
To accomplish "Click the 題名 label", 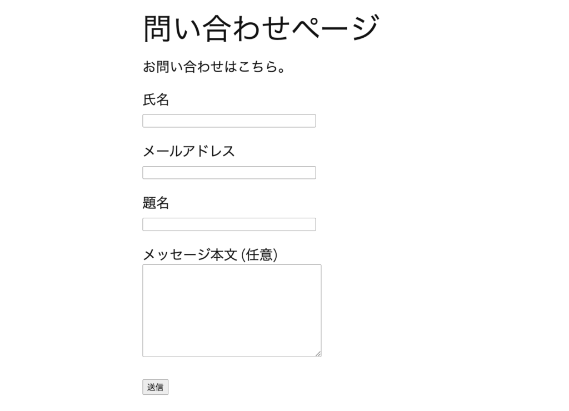I will (156, 203).
